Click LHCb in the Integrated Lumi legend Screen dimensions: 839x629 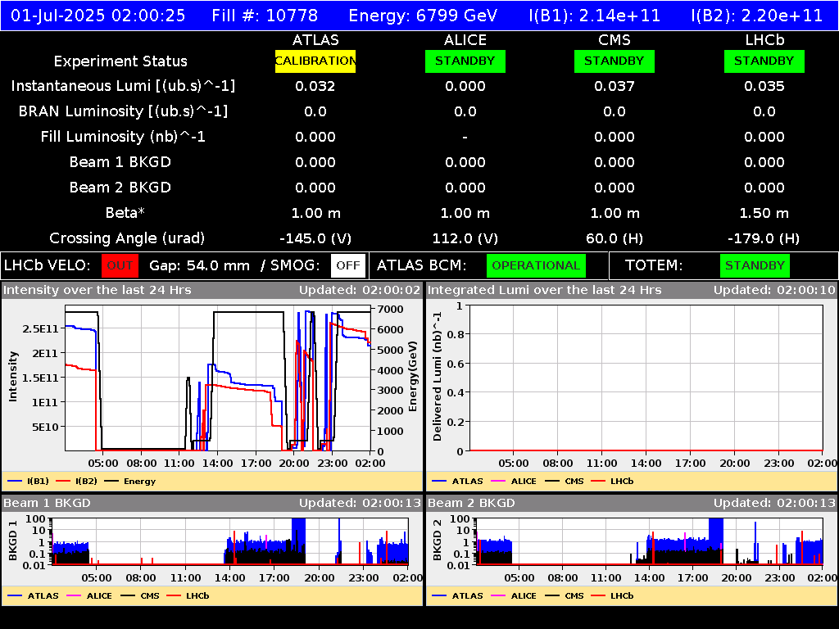click(622, 482)
